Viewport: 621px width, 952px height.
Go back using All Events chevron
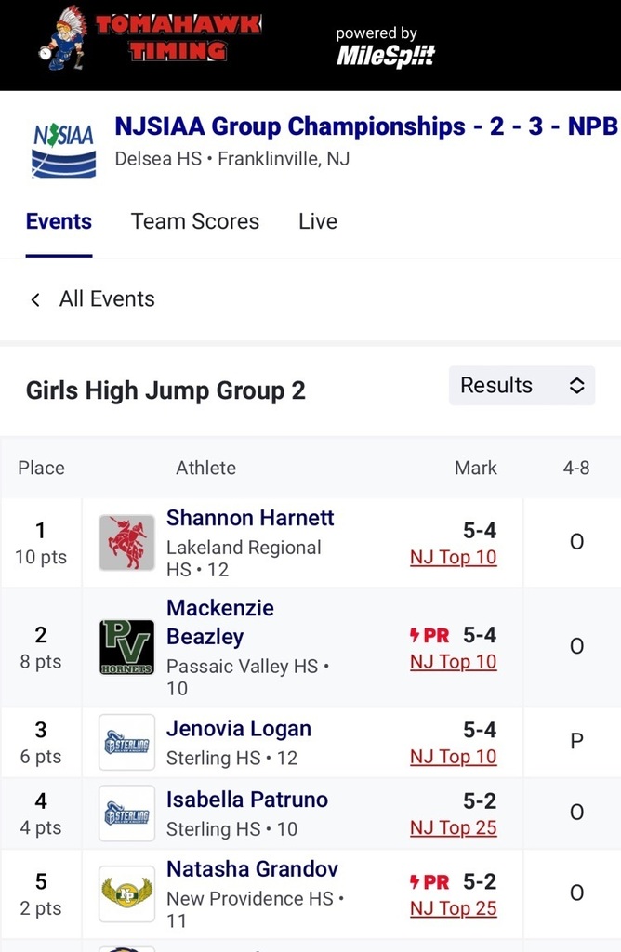(x=35, y=299)
